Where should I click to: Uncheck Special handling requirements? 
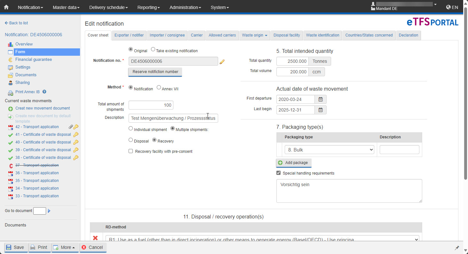point(278,173)
